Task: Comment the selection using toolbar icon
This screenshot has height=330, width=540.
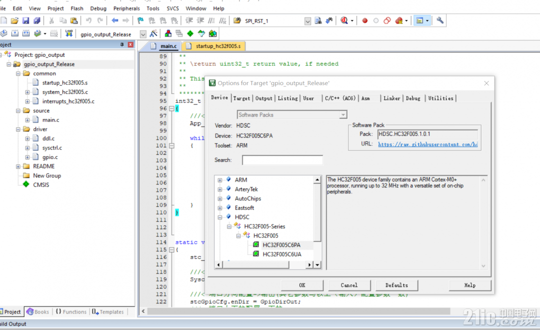Action: [x=211, y=20]
